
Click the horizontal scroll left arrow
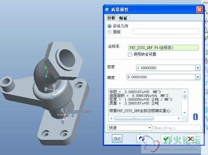[x=111, y=118]
